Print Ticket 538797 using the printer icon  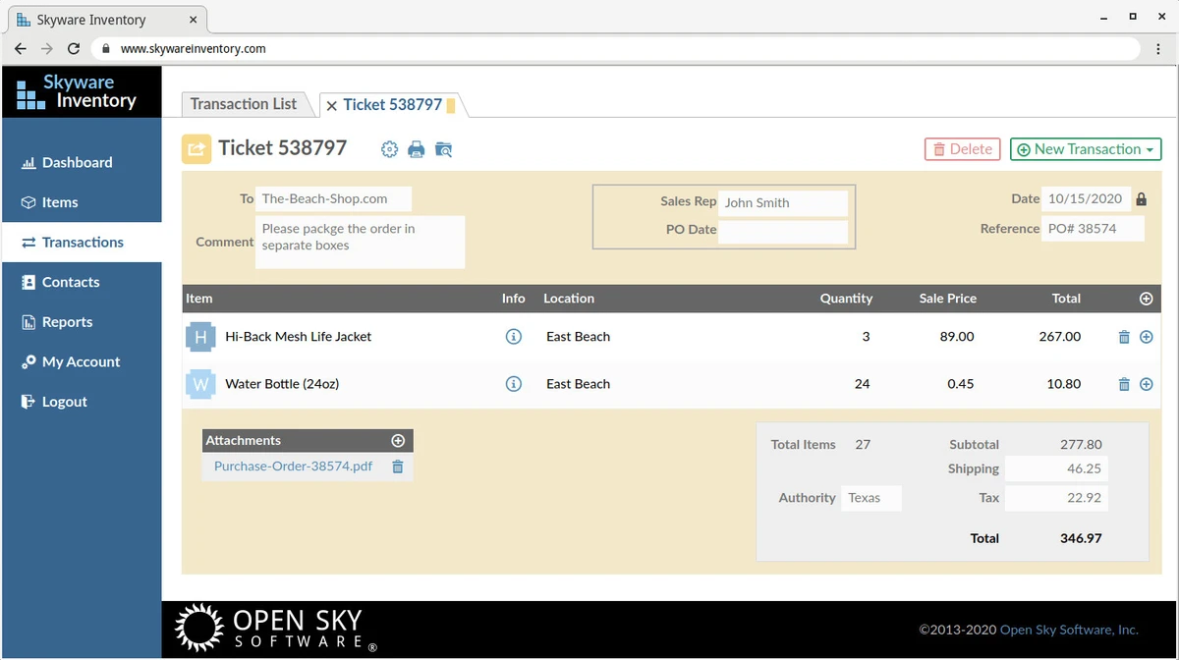click(416, 148)
